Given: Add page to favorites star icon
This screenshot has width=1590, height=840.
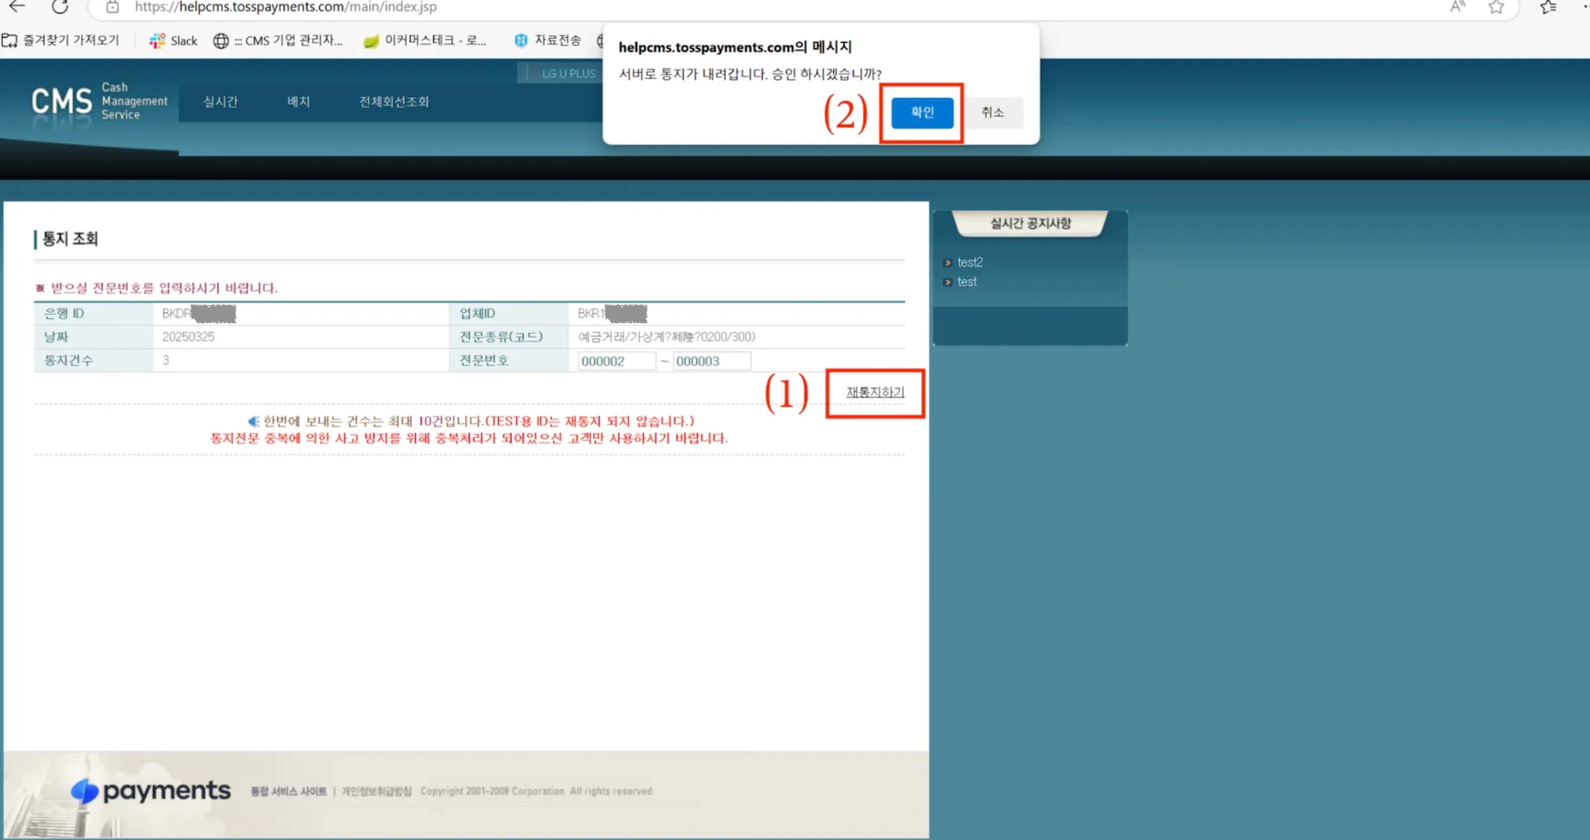Looking at the screenshot, I should point(1496,7).
